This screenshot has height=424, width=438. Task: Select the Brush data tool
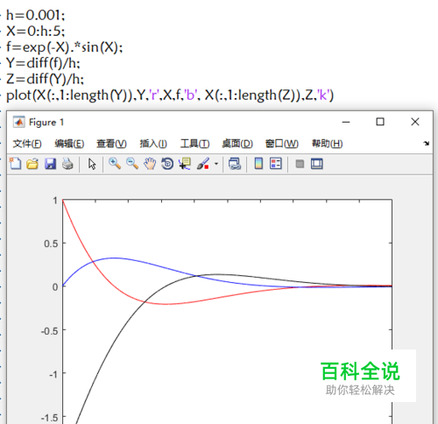[x=203, y=164]
